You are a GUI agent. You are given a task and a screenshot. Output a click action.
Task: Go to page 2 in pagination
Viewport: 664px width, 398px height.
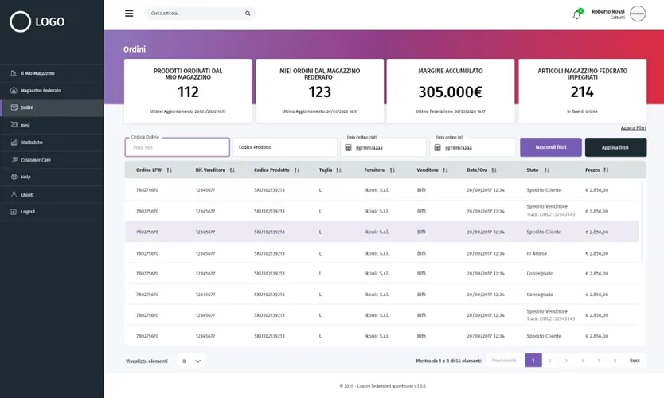(x=549, y=361)
